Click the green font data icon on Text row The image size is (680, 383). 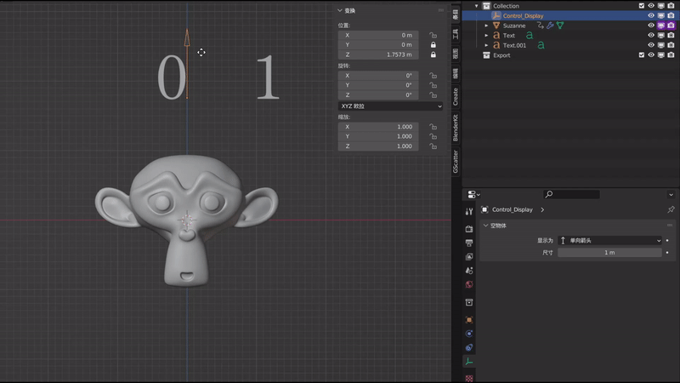tap(530, 35)
